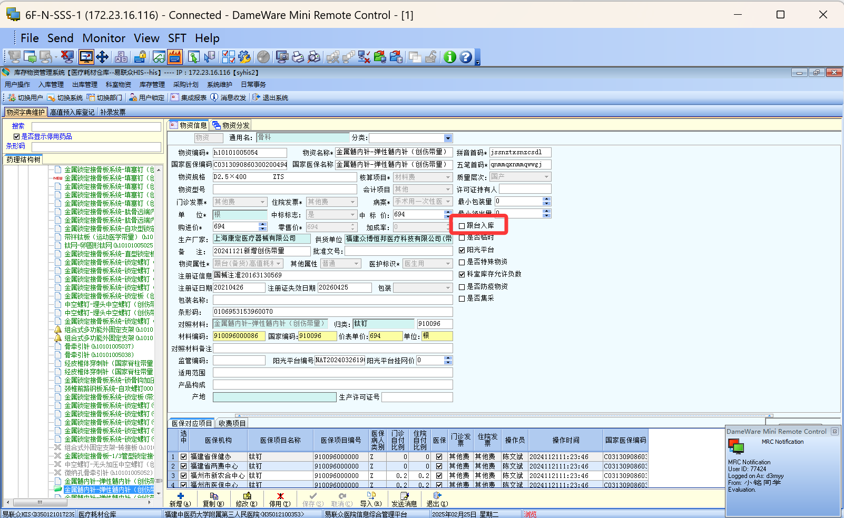Viewport: 844px width, 518px height.
Task: Check the 跟台入库 checkbox
Action: tap(462, 226)
